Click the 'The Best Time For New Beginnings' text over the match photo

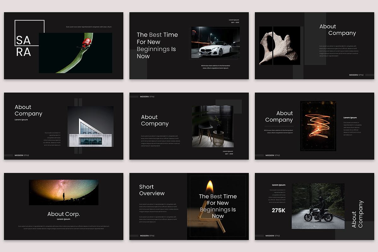[218, 206]
